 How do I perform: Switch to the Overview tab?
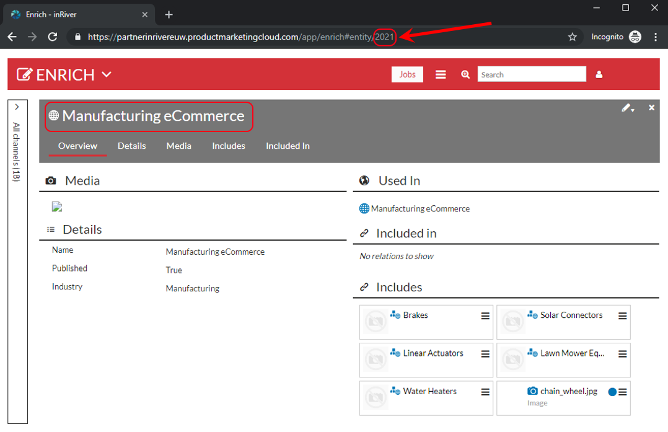coord(77,146)
